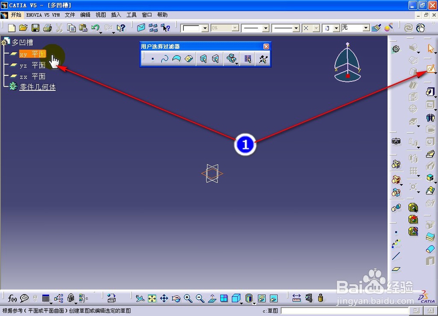Screen dimensions: 438x316
Task: Select the Normal View tool
Action: 212,298
